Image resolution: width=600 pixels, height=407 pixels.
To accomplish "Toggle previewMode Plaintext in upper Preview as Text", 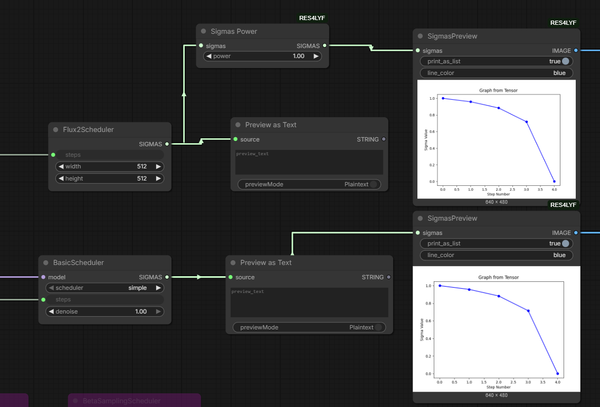I will pyautogui.click(x=309, y=184).
